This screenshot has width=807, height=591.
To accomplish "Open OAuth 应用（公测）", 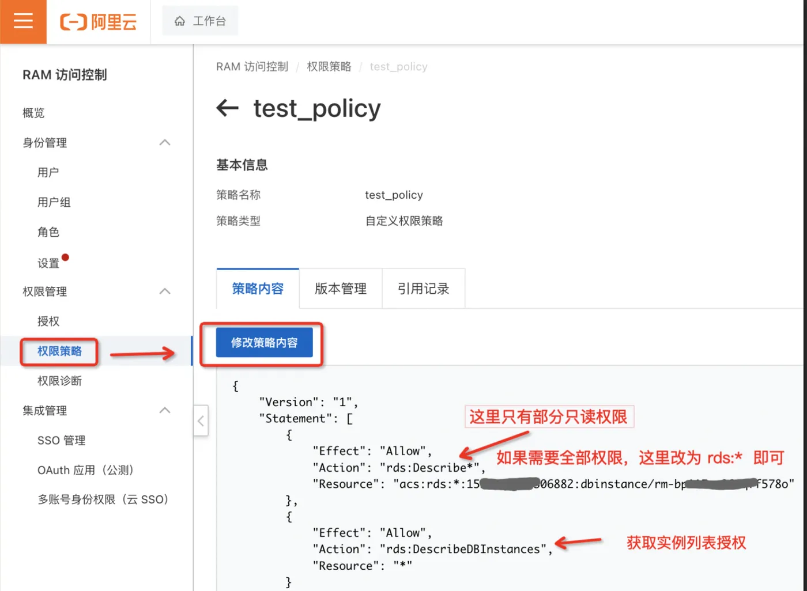I will 86,470.
